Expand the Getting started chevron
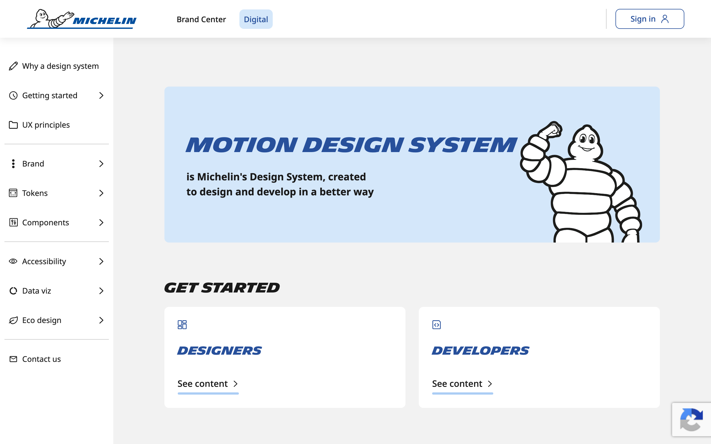 coord(101,95)
